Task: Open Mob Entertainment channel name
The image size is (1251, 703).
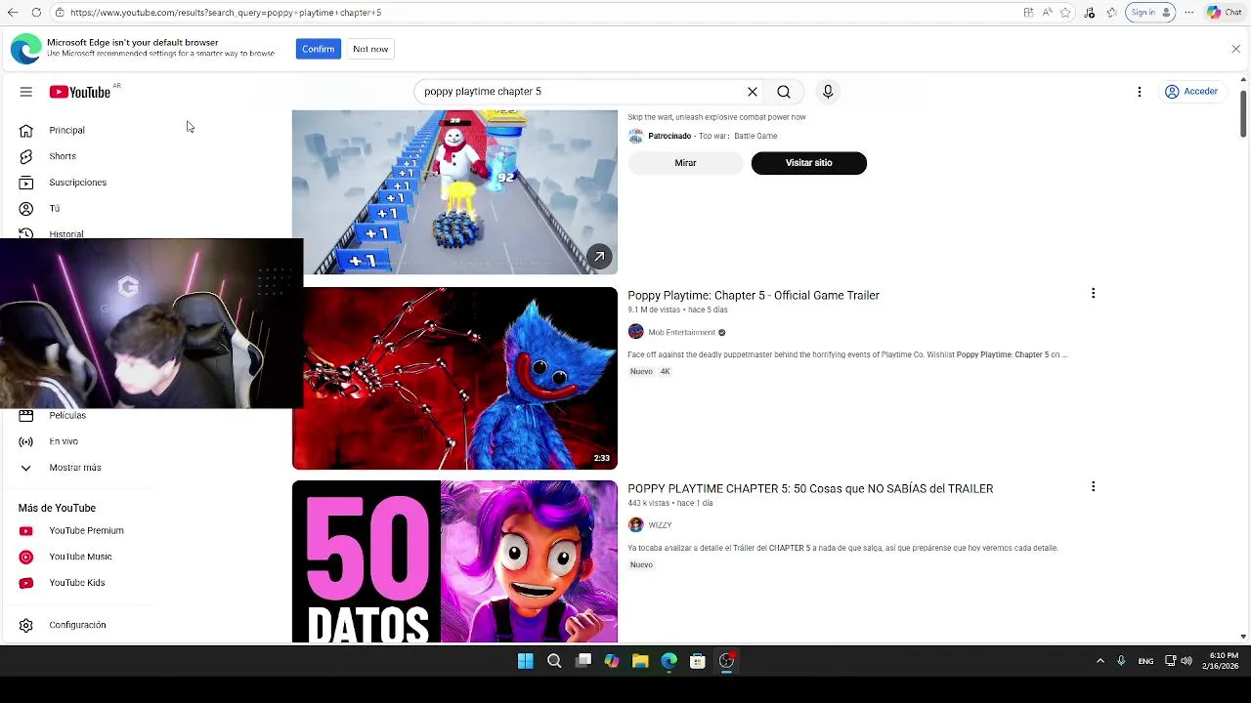Action: coord(682,332)
